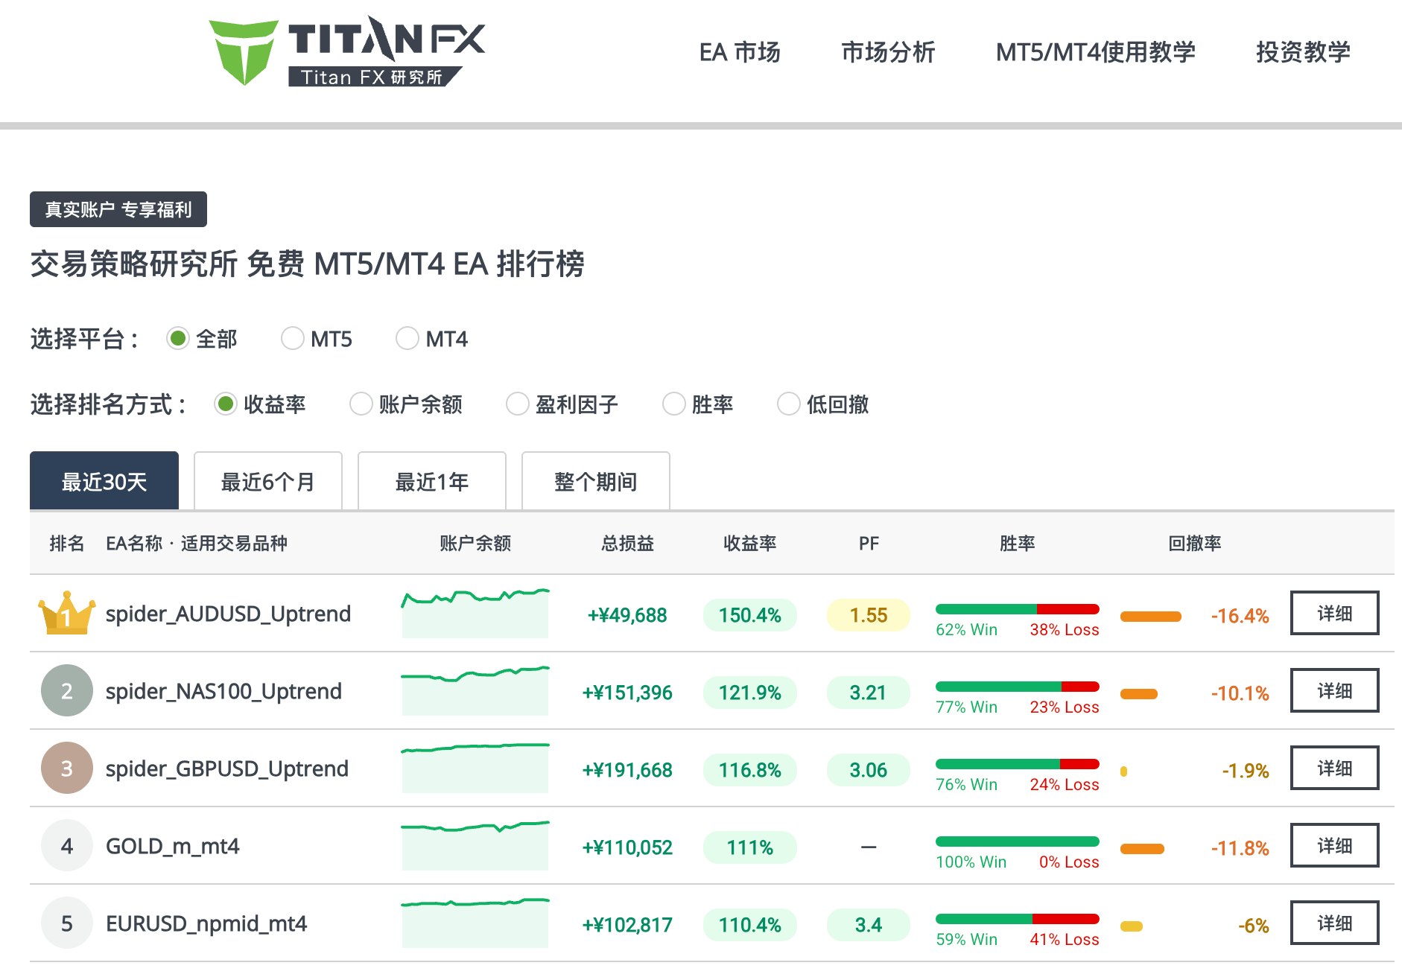
Task: Click the rank 5 circle badge
Action: (x=66, y=923)
